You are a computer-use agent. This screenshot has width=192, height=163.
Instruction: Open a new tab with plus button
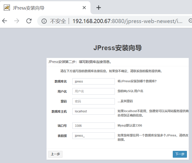(99, 8)
